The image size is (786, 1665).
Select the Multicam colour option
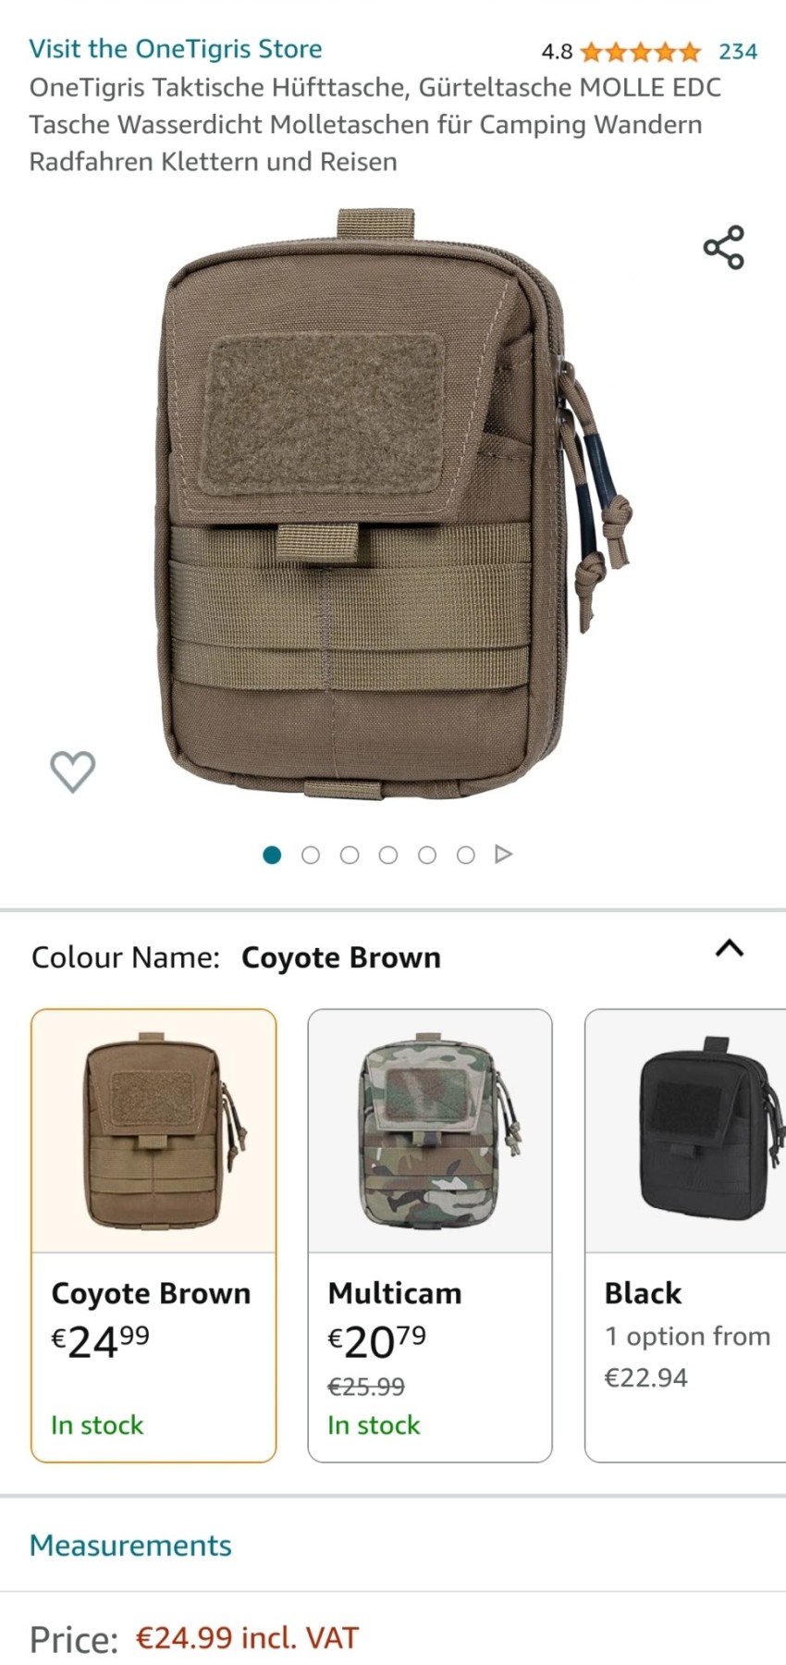point(430,1236)
